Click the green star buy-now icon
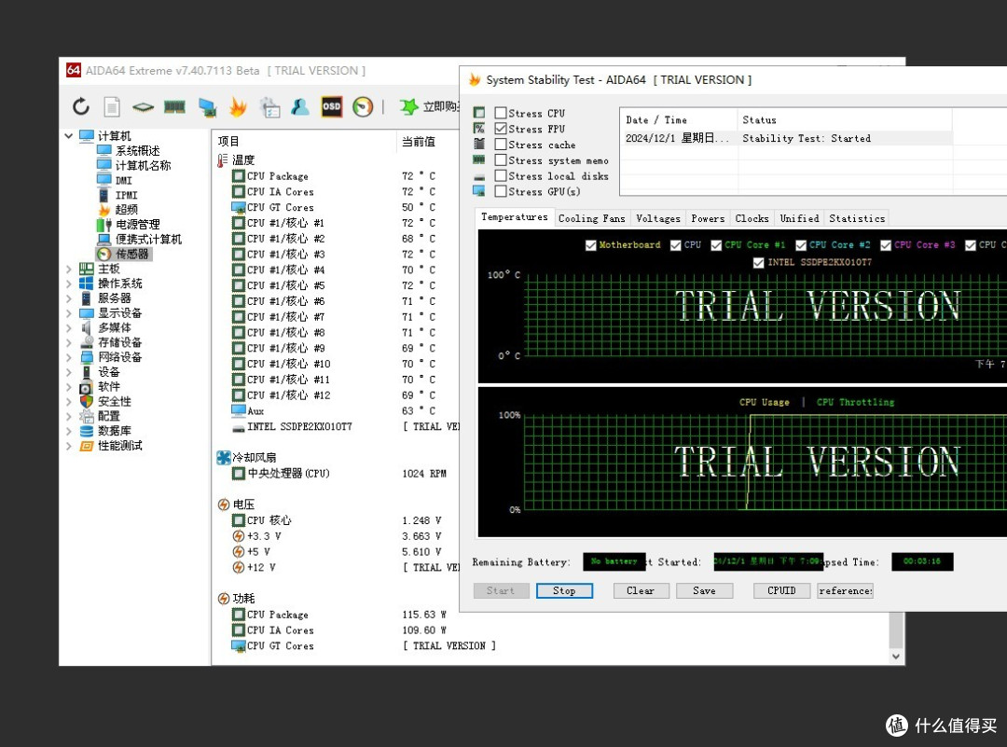Viewport: 1007px width, 747px height. (408, 106)
